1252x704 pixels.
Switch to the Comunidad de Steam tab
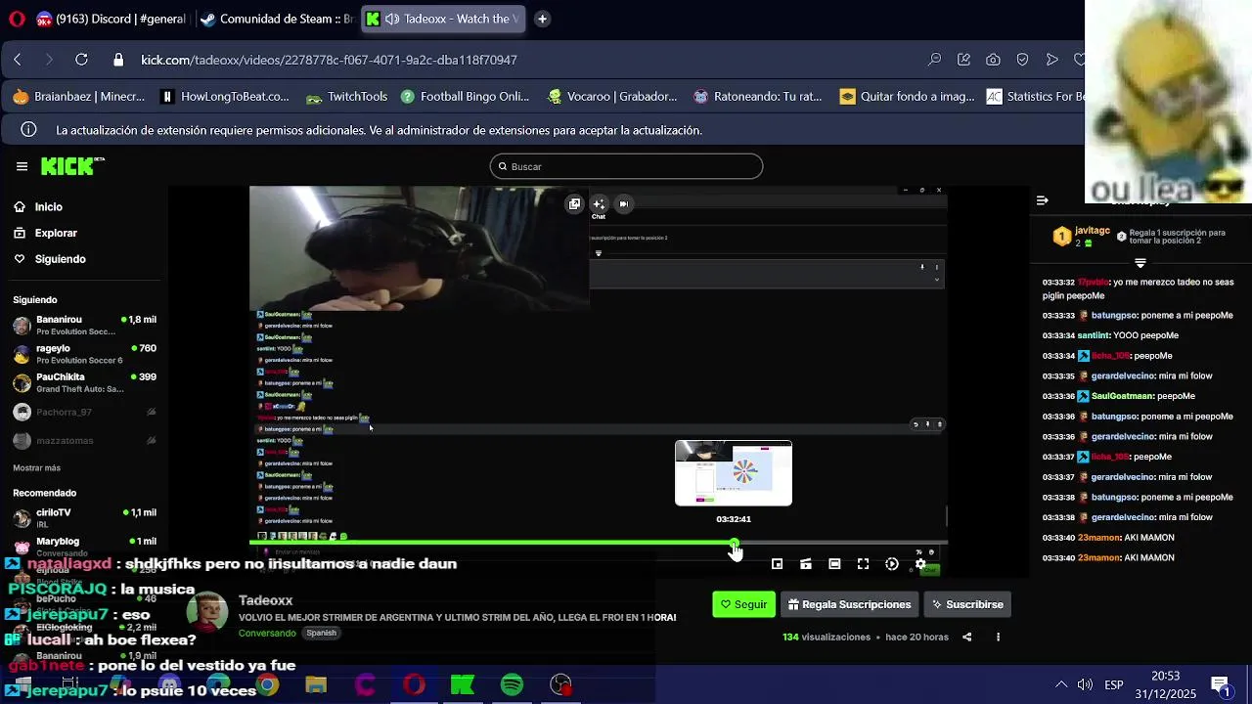276,19
